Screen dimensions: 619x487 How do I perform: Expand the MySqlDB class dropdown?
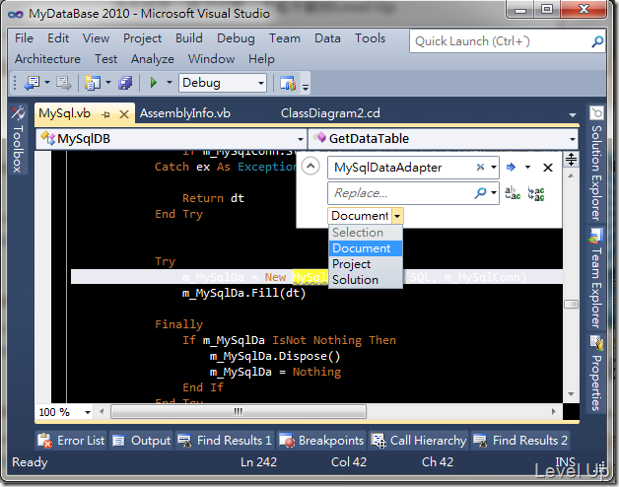coord(300,139)
